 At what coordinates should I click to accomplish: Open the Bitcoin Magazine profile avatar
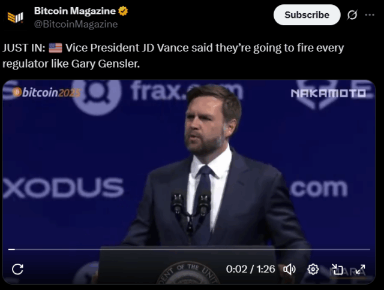coord(15,17)
